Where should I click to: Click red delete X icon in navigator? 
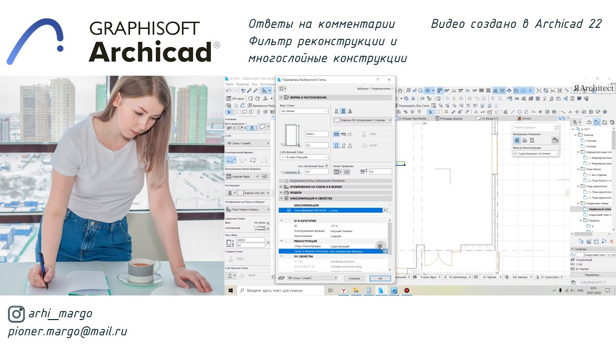click(x=612, y=241)
